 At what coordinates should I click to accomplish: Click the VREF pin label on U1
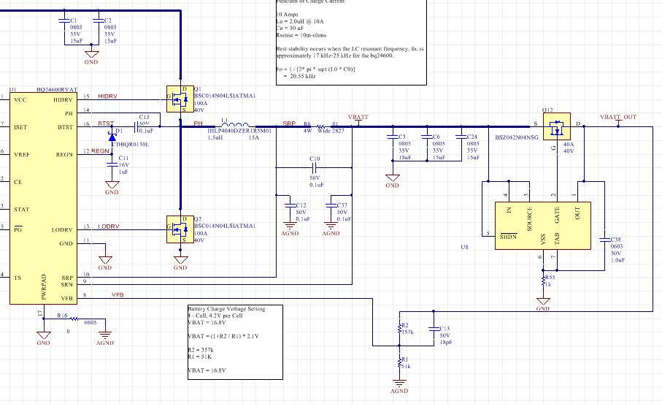click(22, 155)
